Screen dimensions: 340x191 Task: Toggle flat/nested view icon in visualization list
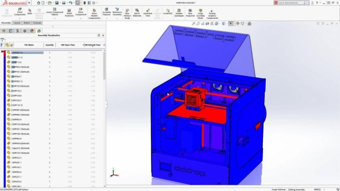pyautogui.click(x=2, y=45)
